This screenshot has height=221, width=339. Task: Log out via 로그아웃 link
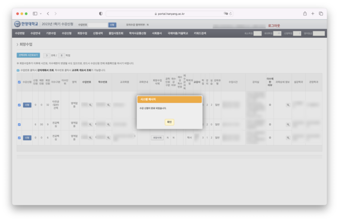point(274,25)
